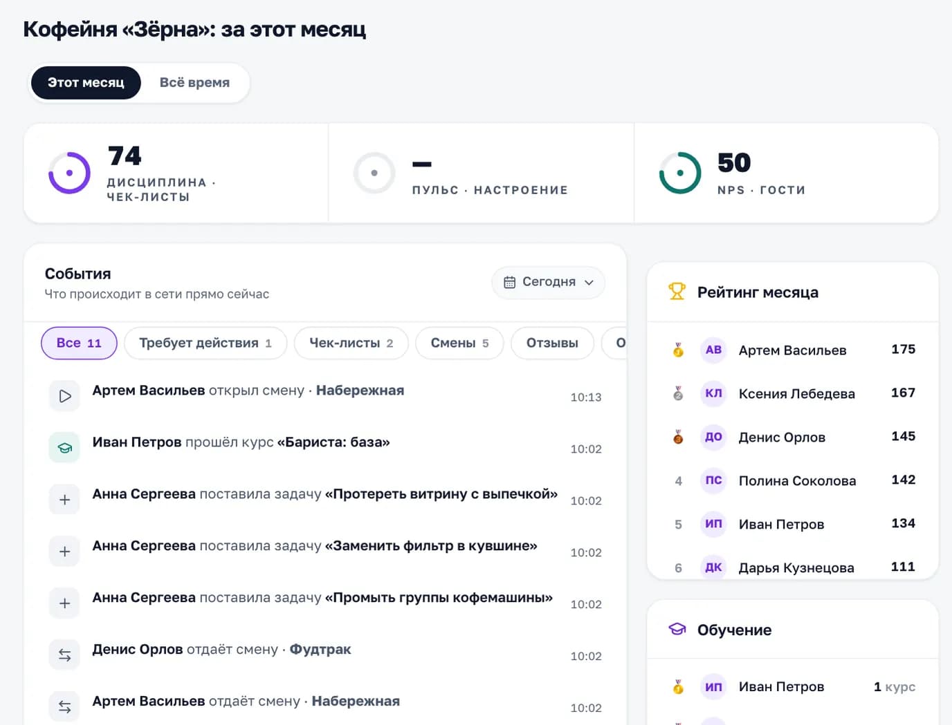Image resolution: width=952 pixels, height=725 pixels.
Task: Click the swap icon beside Денис Орлов отдаёт смену
Action: coord(64,655)
